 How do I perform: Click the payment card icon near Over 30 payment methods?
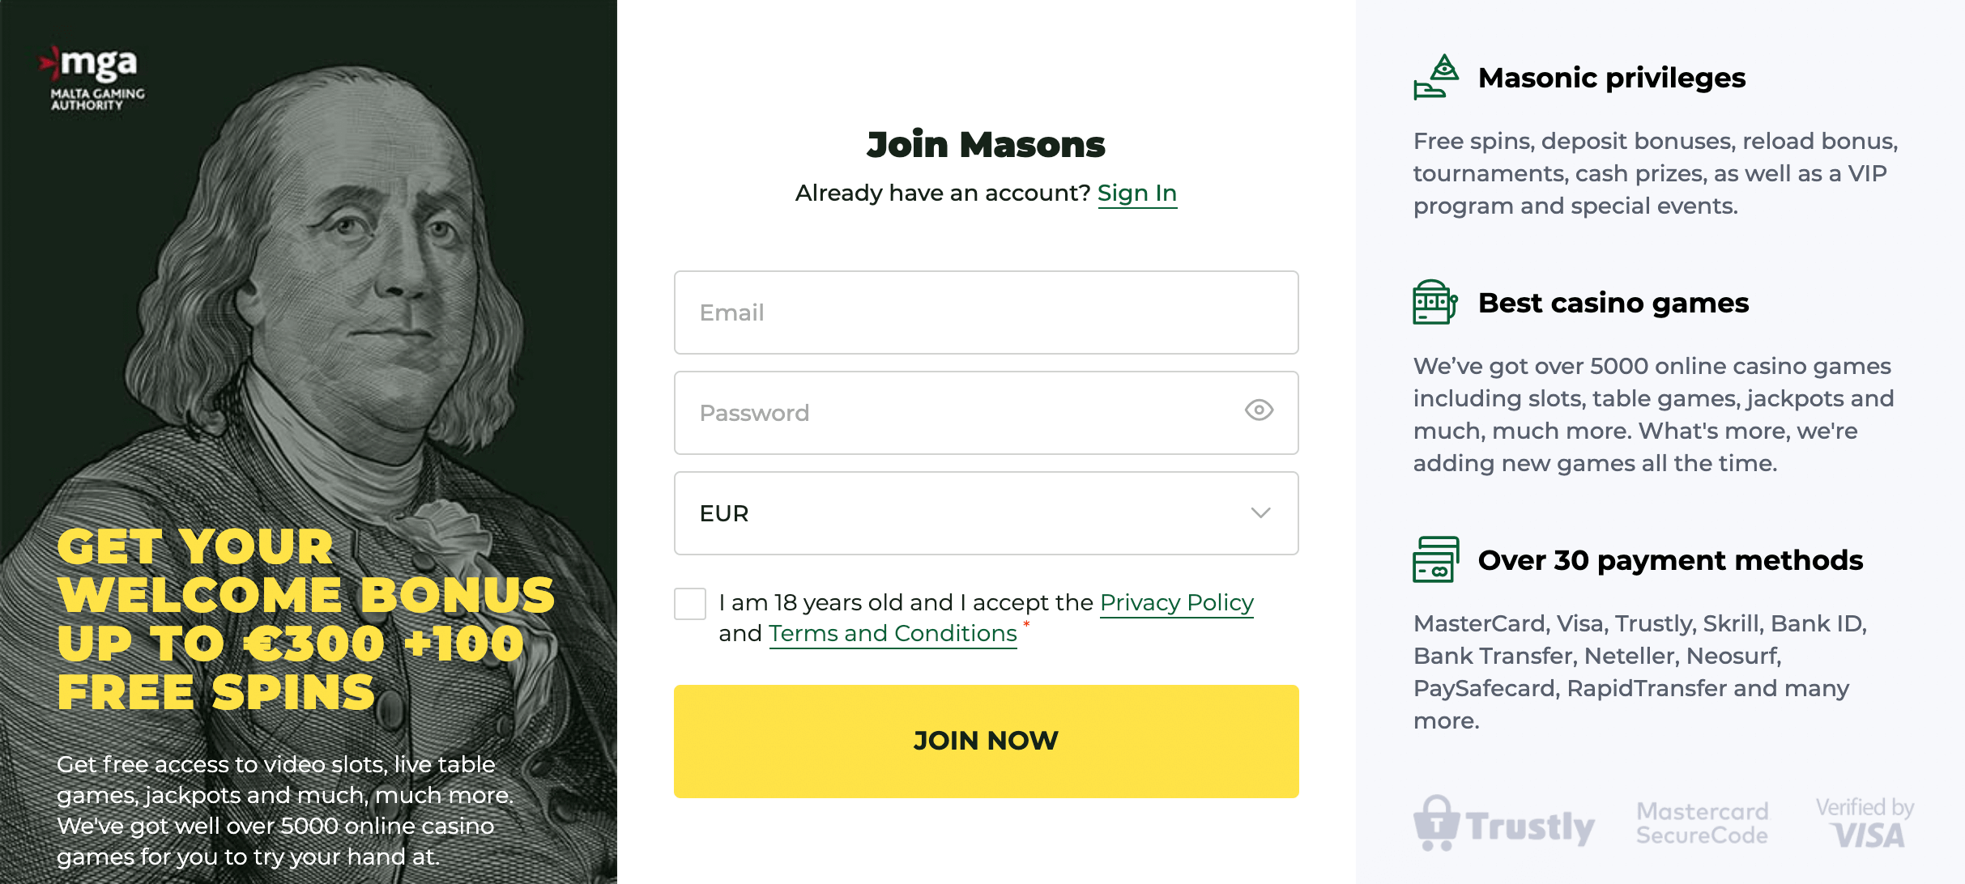1434,559
